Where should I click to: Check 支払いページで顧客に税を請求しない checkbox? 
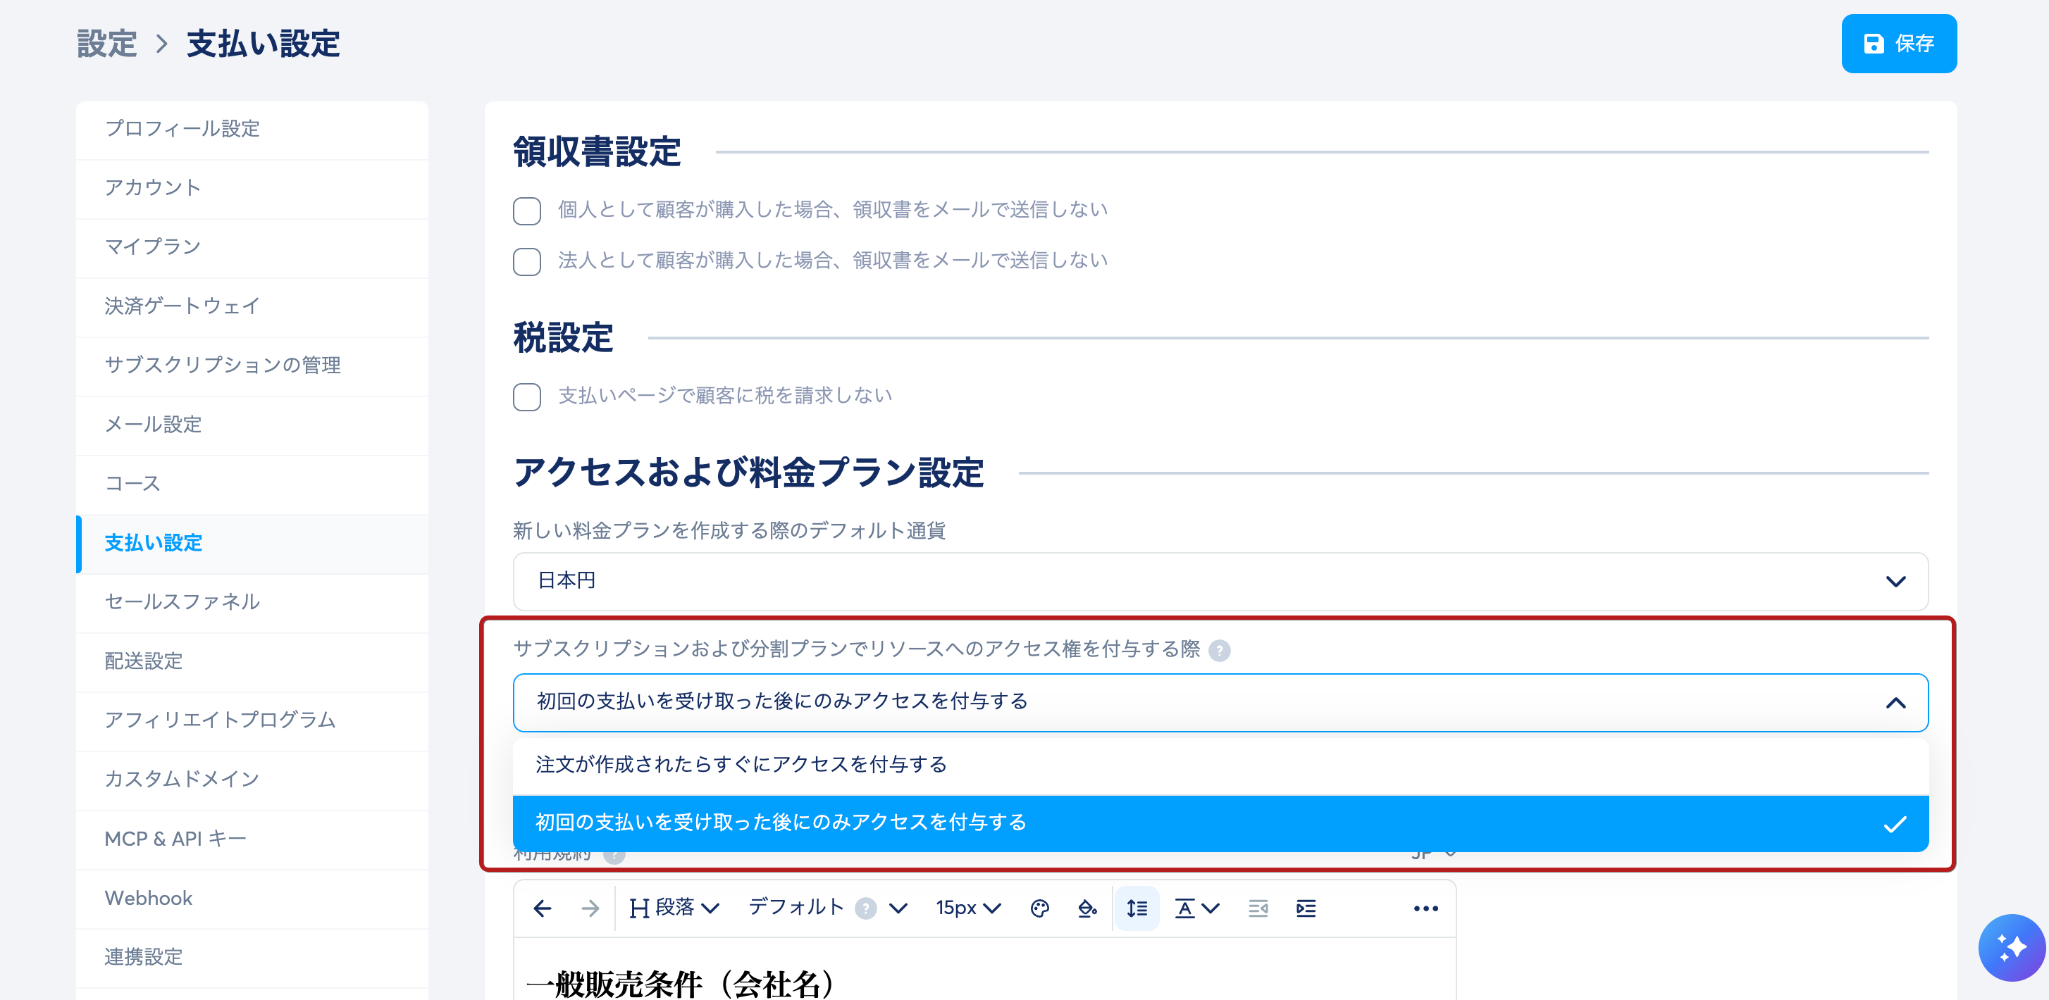[x=526, y=396]
